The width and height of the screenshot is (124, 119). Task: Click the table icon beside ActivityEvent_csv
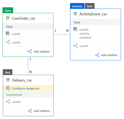coord(75,14)
